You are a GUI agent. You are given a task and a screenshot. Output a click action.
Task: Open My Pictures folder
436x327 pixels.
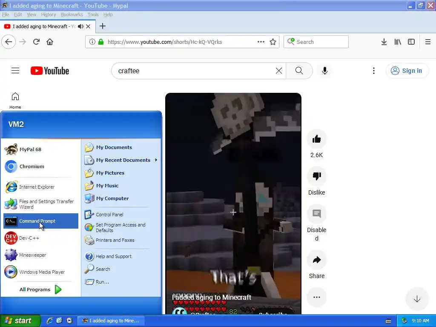[x=121, y=173]
